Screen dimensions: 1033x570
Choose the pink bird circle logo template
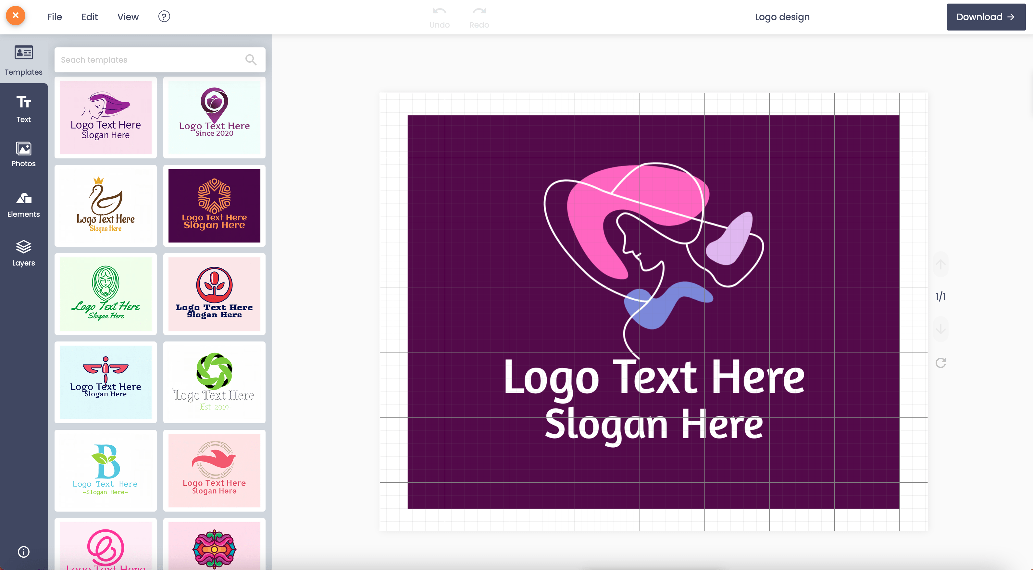pos(214,470)
